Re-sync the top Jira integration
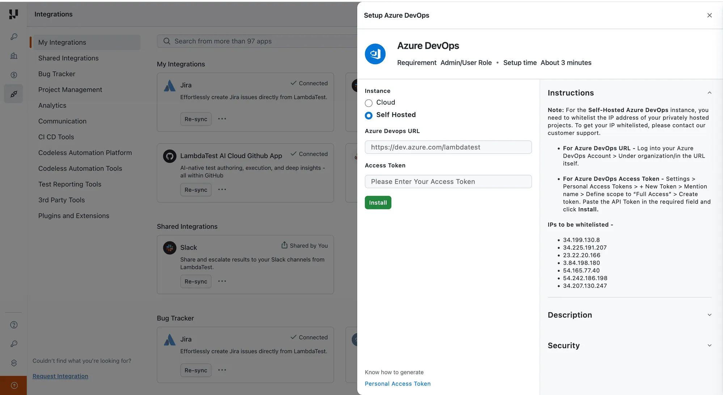This screenshot has width=723, height=395. 196,119
